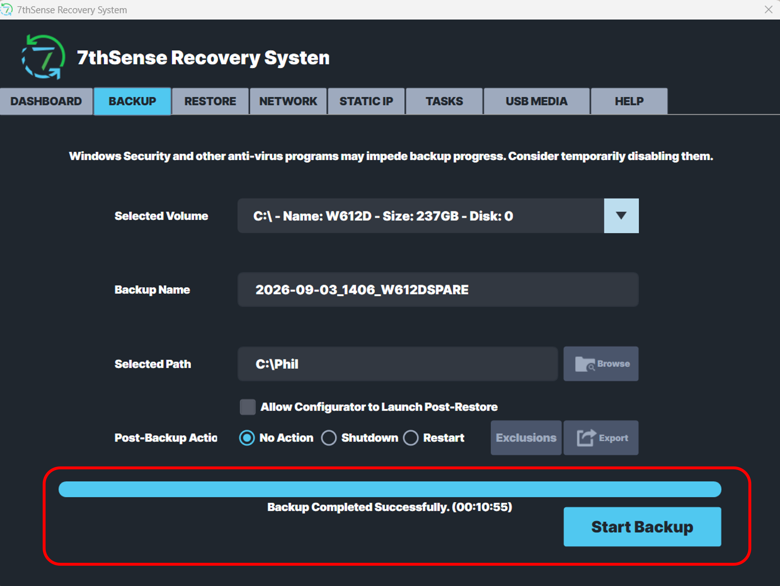Select the BACKUP tab
780x586 pixels.
132,101
